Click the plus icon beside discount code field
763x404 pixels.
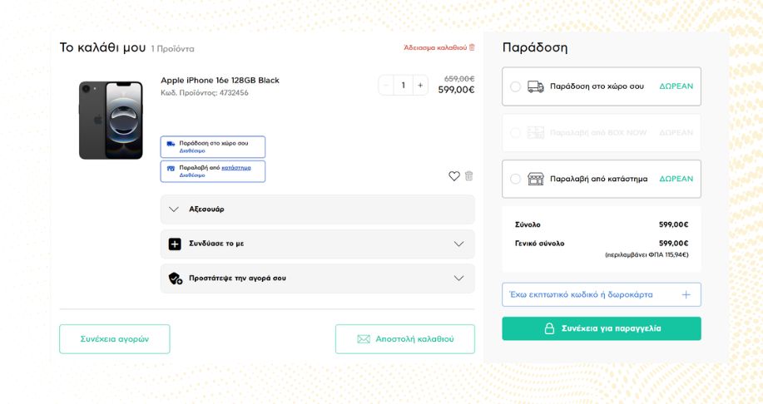pos(686,294)
